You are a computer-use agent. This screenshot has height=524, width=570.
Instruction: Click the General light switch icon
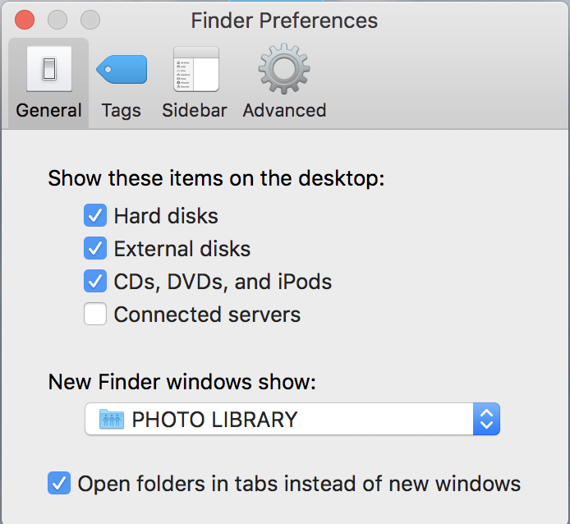49,69
